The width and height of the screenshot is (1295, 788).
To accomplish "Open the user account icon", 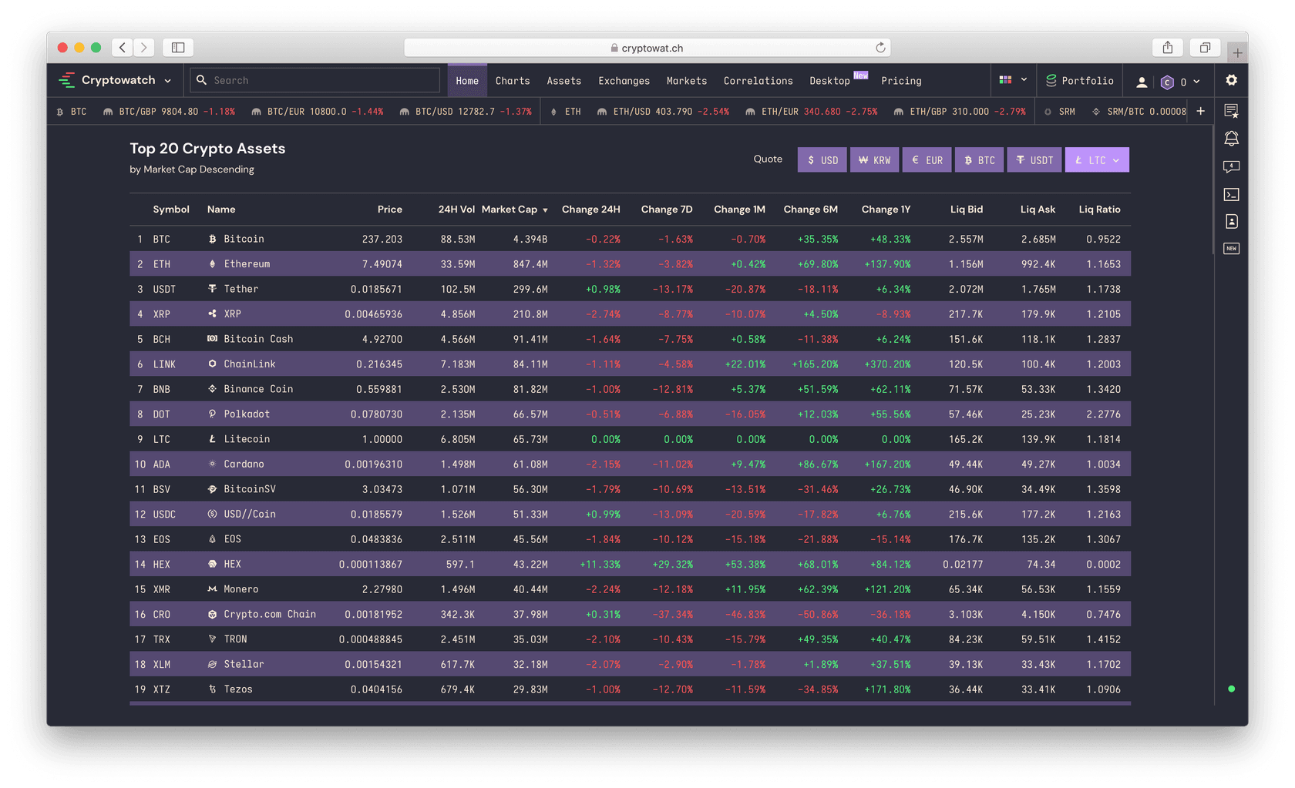I will (1142, 82).
